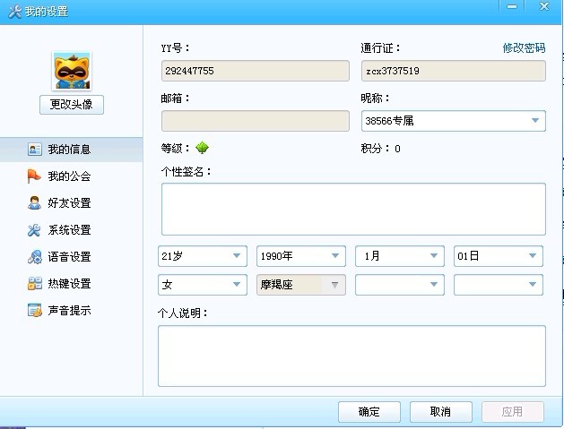Click the 好友设置 person icon
This screenshot has width=564, height=429.
click(x=34, y=203)
